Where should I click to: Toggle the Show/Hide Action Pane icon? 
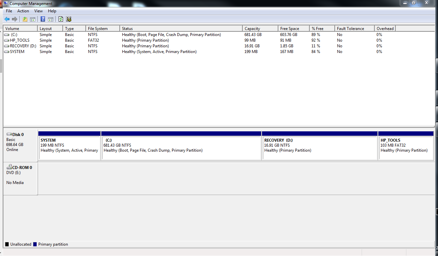click(x=51, y=19)
